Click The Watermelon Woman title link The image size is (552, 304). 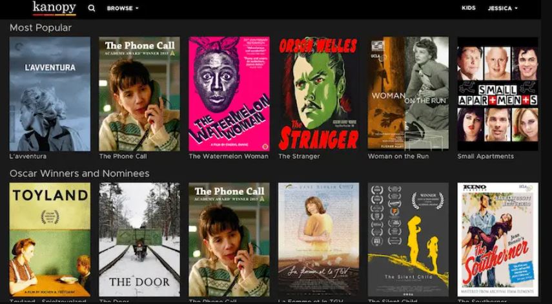tap(229, 157)
